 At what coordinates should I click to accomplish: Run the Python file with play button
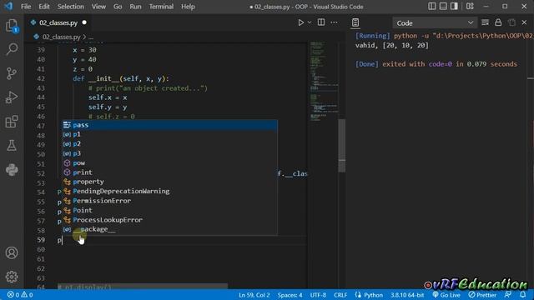[x=300, y=22]
